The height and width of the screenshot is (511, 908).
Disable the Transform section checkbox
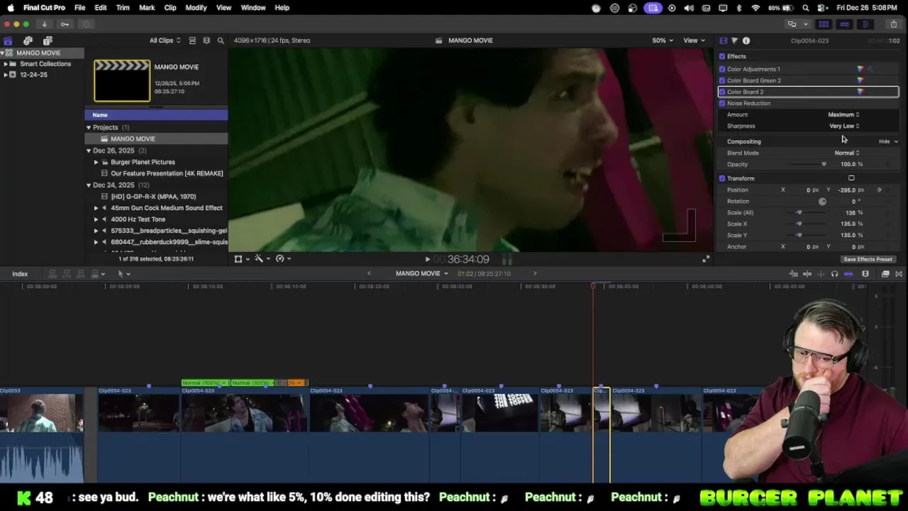[x=722, y=178]
